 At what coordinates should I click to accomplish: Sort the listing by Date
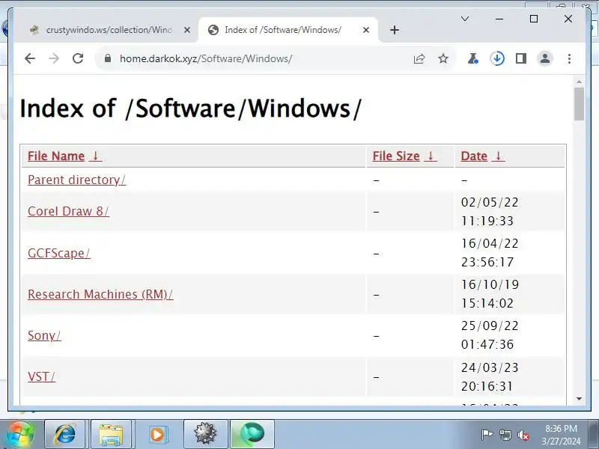pos(474,156)
